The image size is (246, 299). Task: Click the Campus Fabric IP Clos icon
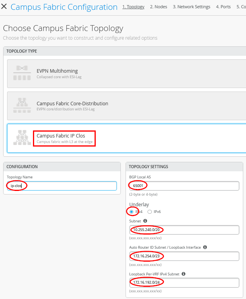coord(22,138)
